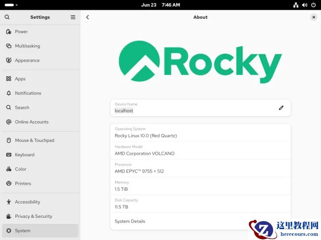Click the Keyboard sidebar icon
The image size is (321, 240).
pyautogui.click(x=8, y=155)
